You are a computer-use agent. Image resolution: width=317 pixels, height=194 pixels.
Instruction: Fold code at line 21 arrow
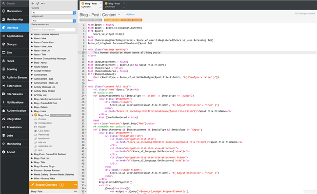pos(86,87)
